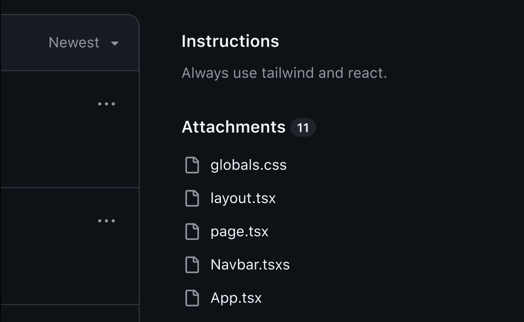Select the App.tsx attachment name

[x=236, y=298]
